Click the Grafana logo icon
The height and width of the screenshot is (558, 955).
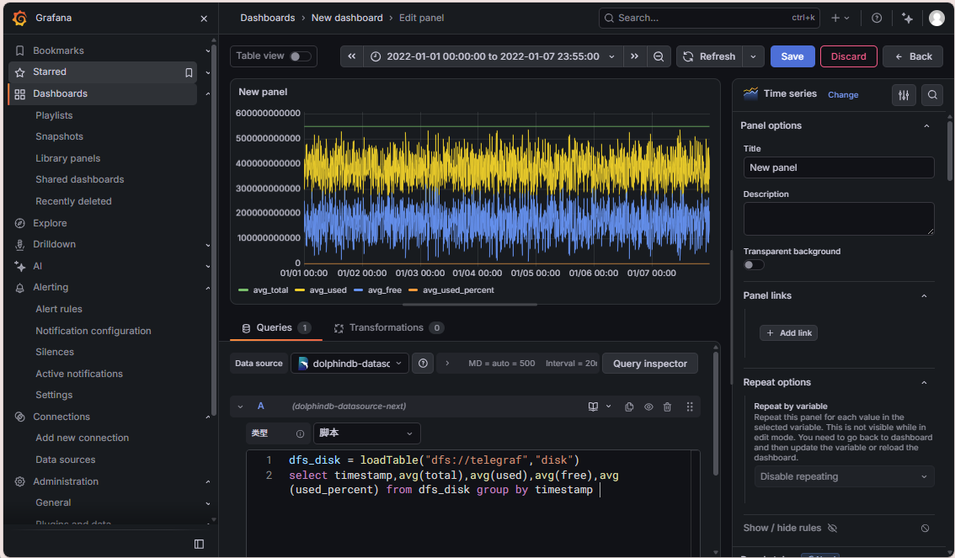(x=19, y=19)
